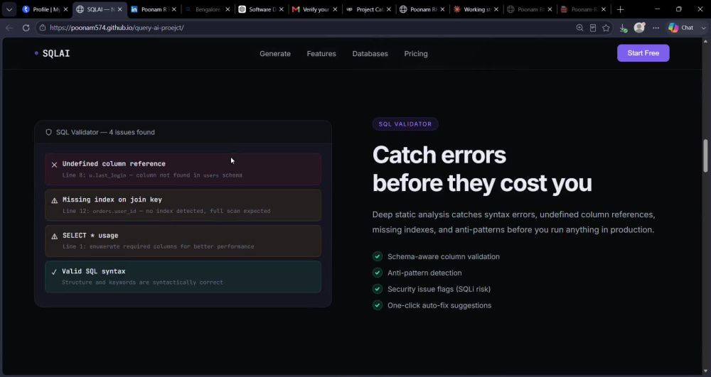Open the Databases nav link

[370, 53]
